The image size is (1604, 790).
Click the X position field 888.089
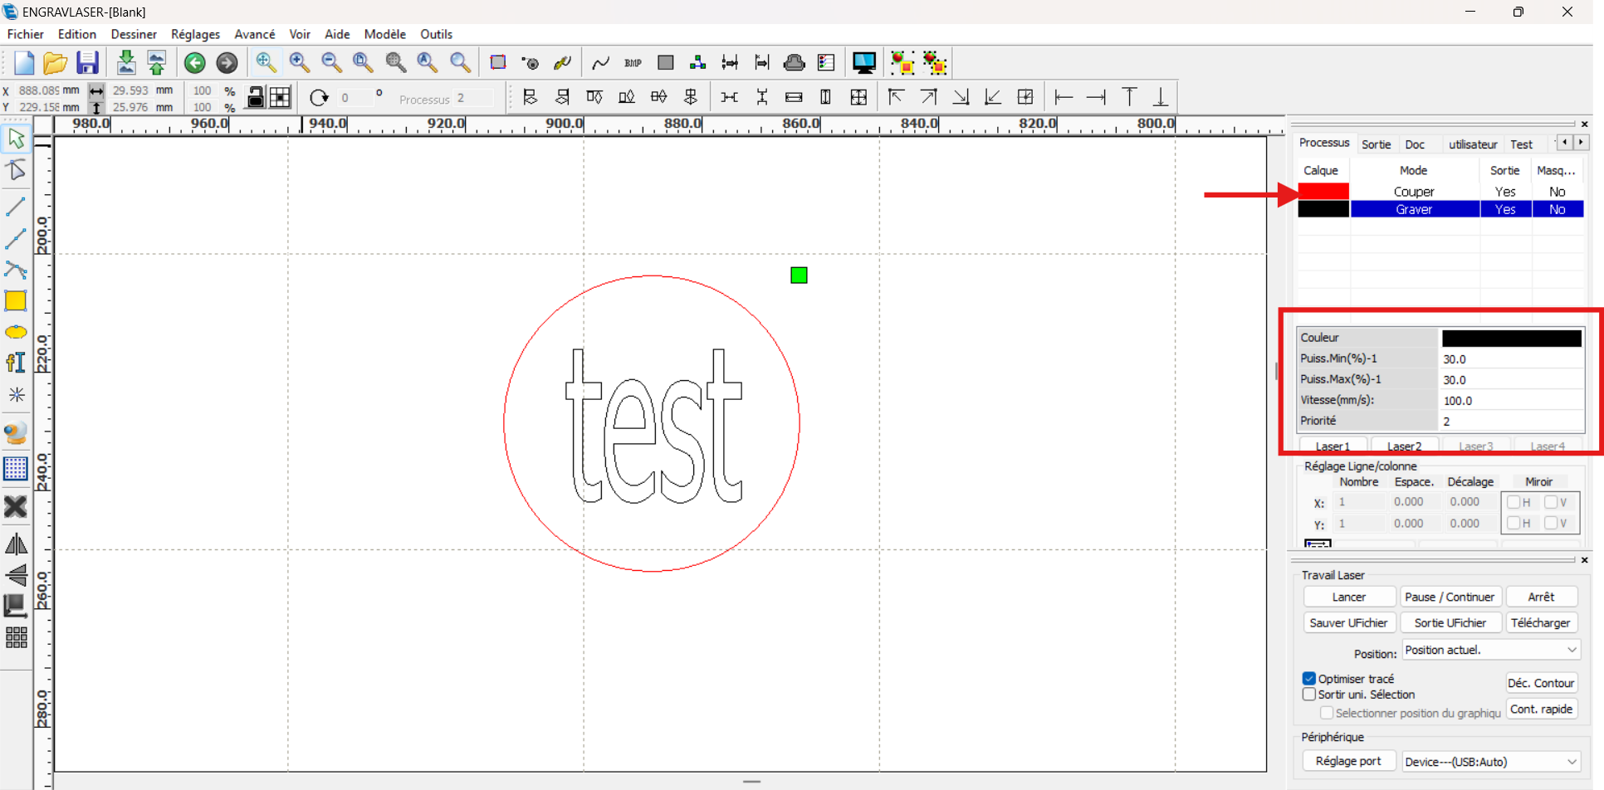pyautogui.click(x=38, y=90)
